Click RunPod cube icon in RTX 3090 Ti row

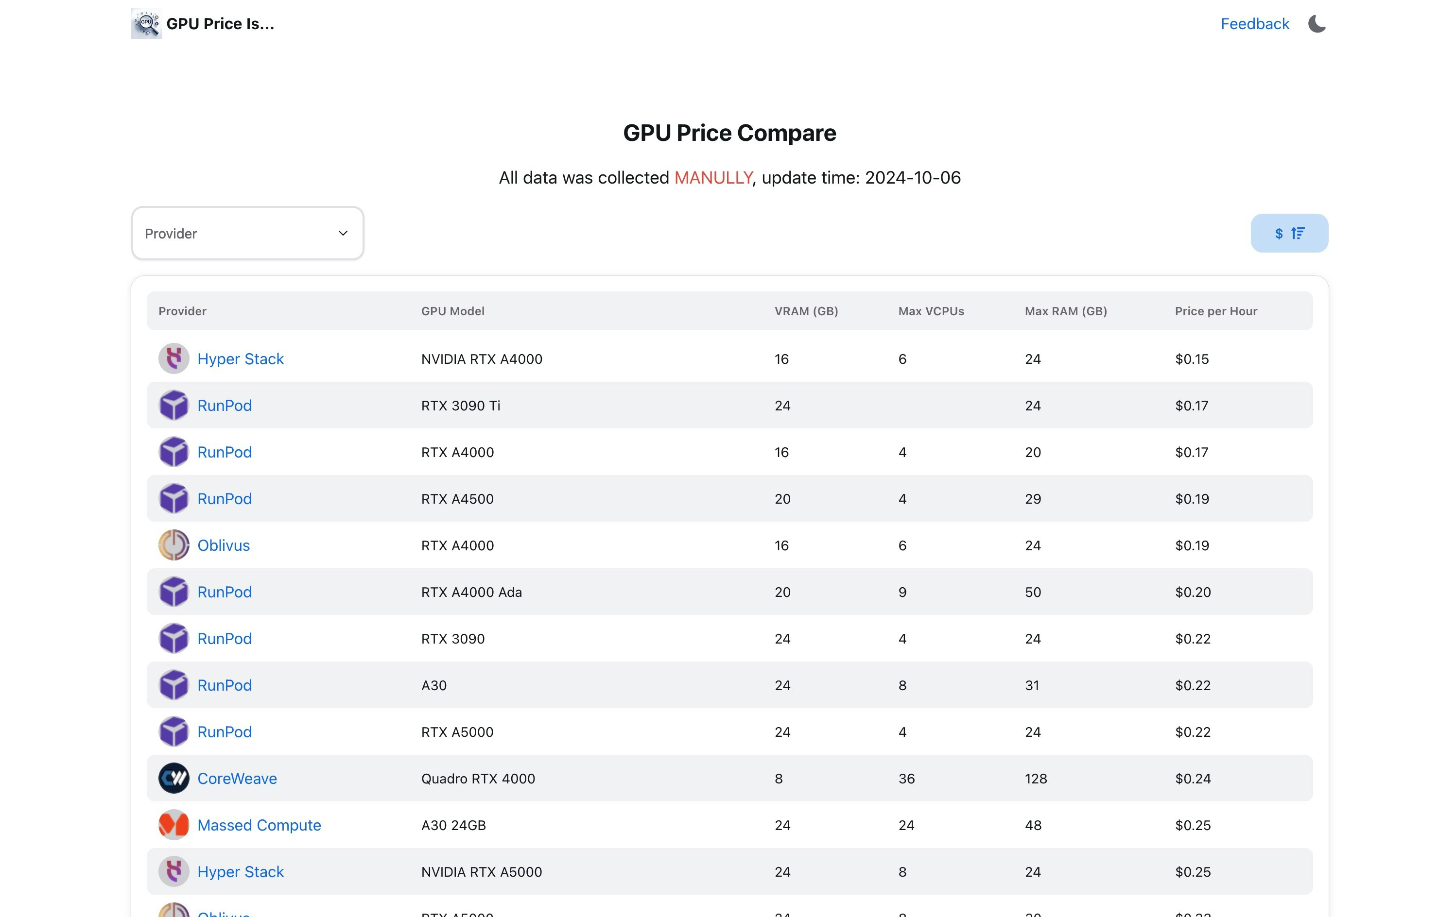pyautogui.click(x=173, y=406)
